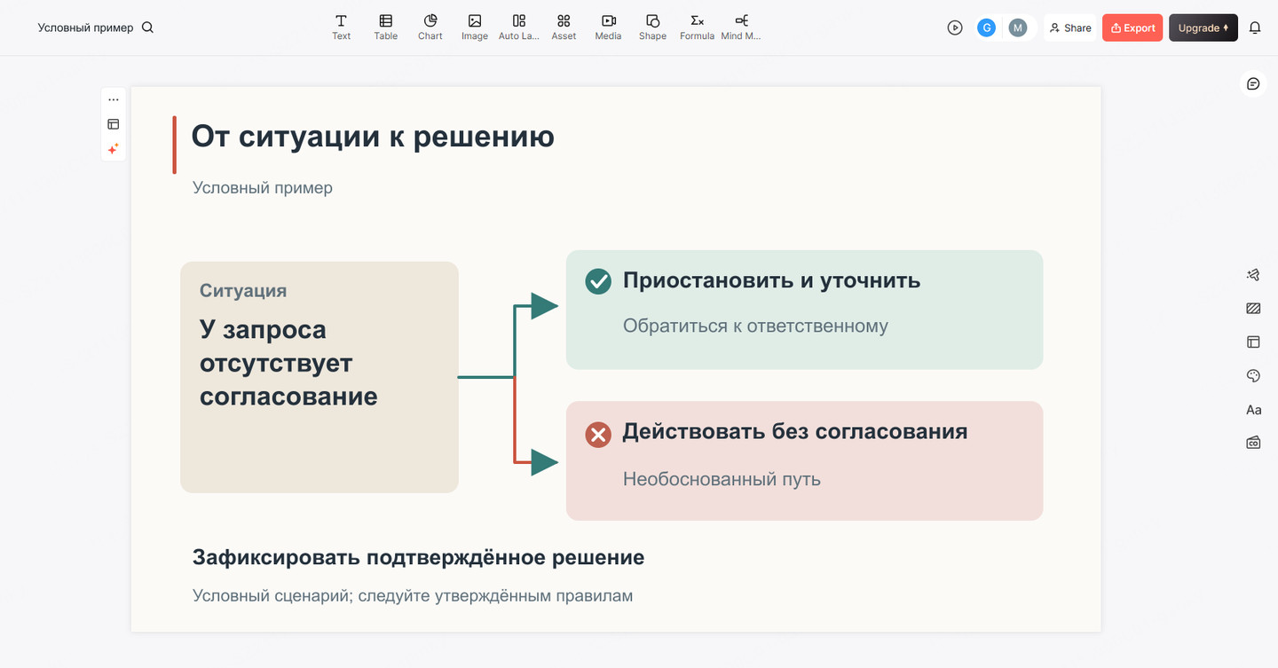Open Auto Layout tool
The width and height of the screenshot is (1278, 668).
[x=519, y=27]
